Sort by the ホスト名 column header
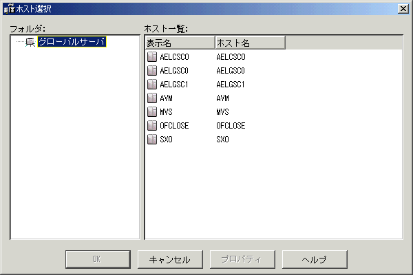Viewport: 413px width, 275px height. click(251, 43)
